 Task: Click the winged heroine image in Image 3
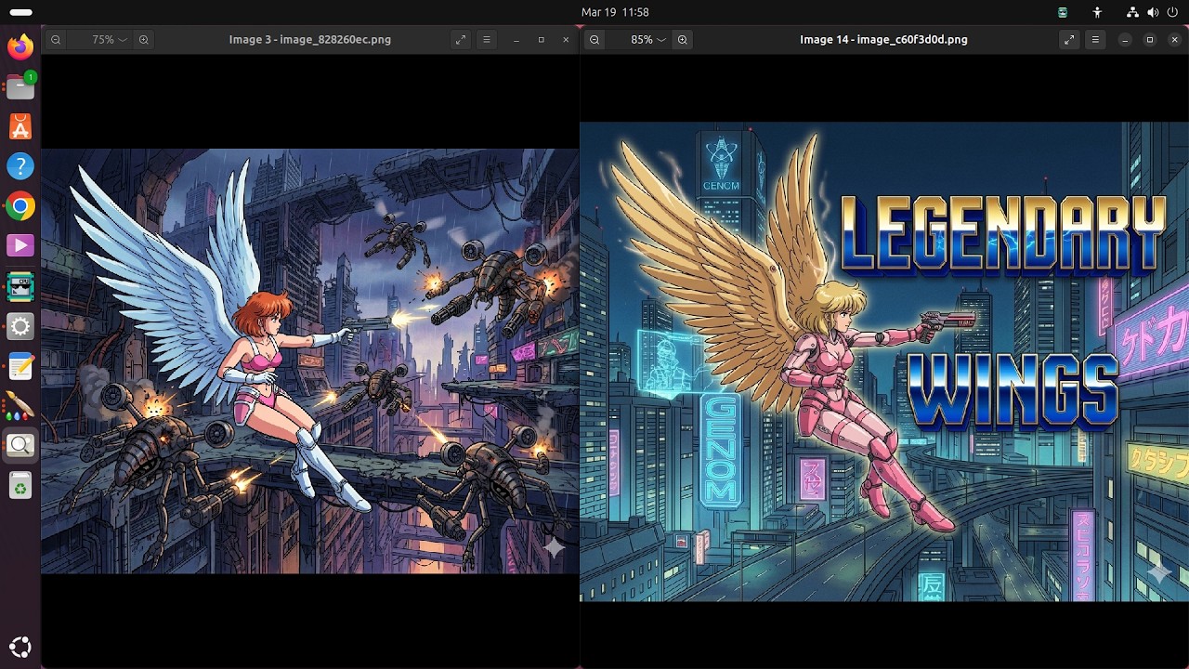[x=310, y=361]
